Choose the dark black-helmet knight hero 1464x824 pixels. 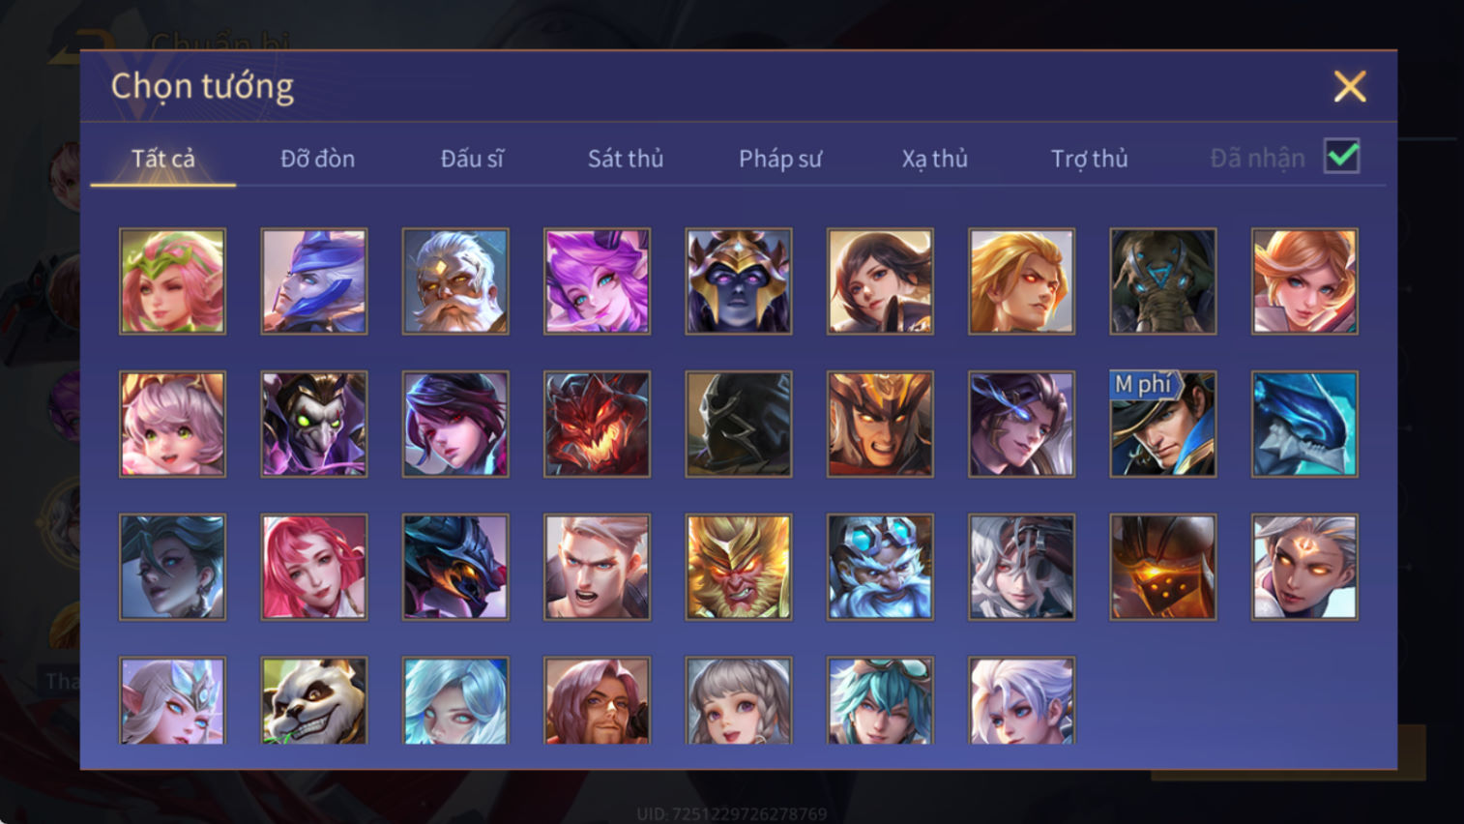pos(739,425)
